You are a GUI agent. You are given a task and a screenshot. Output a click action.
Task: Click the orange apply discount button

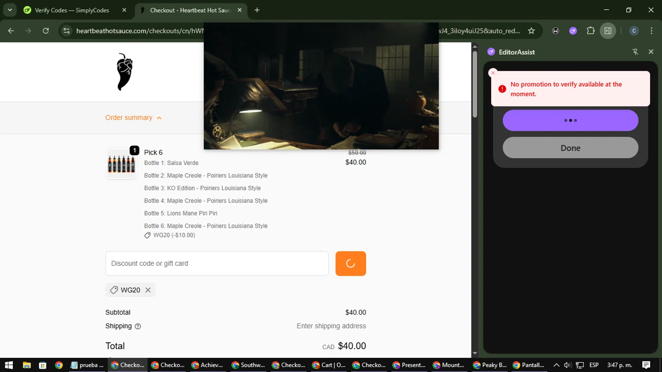click(350, 263)
